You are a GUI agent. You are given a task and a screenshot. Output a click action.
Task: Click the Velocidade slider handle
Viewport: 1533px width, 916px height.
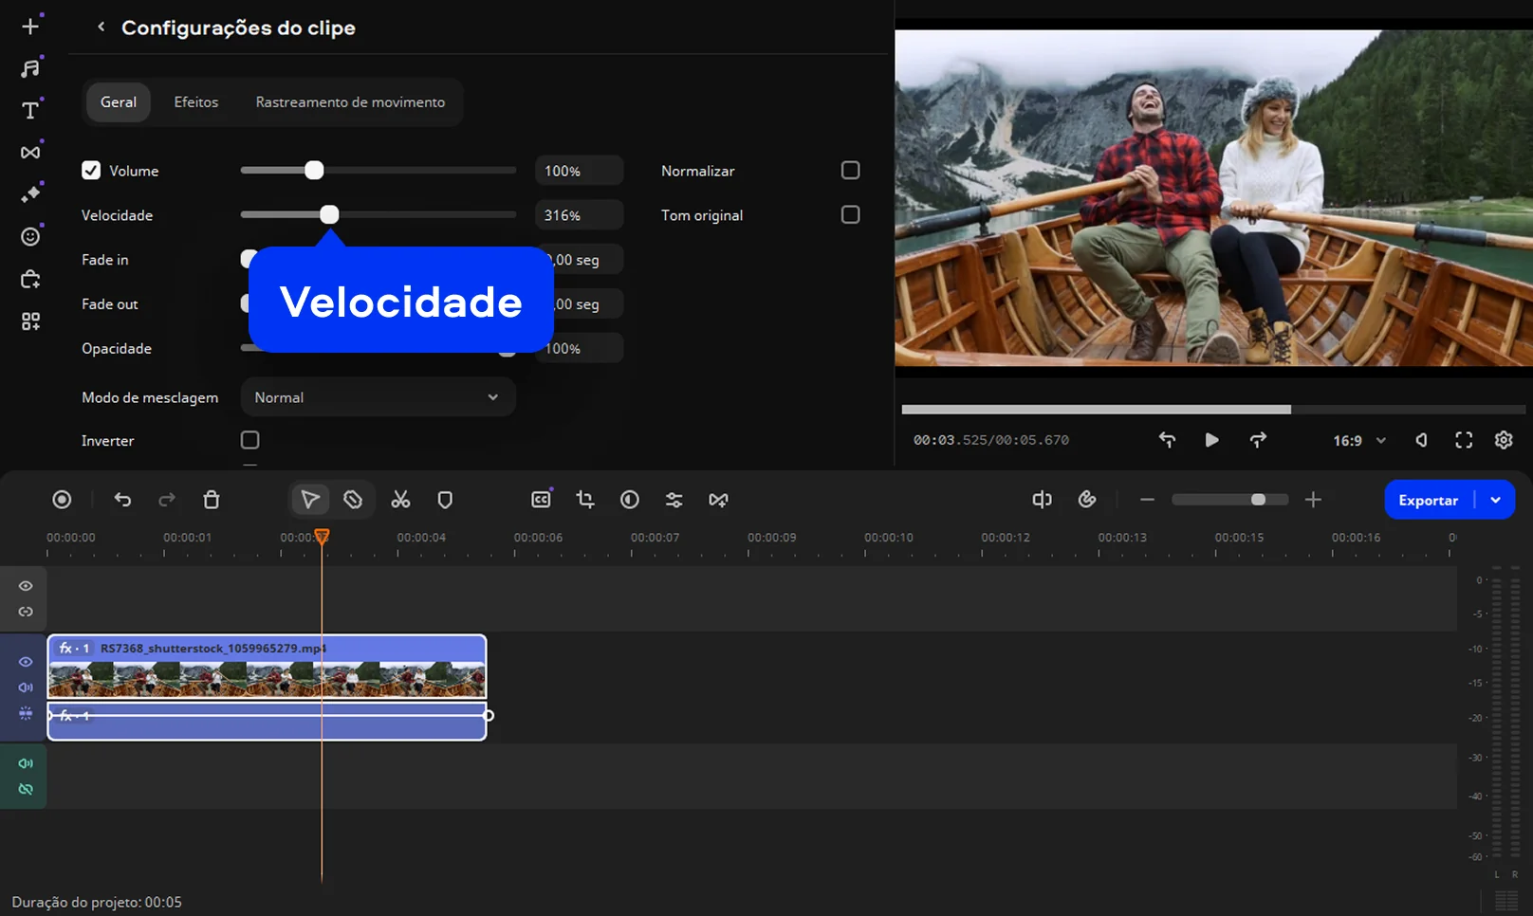point(329,215)
